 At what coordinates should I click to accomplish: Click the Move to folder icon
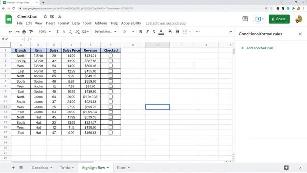tap(52, 16)
